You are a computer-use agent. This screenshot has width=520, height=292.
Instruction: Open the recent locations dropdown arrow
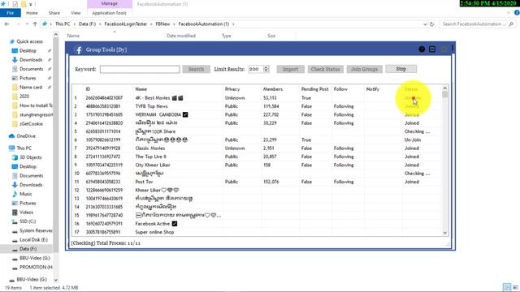click(27, 24)
